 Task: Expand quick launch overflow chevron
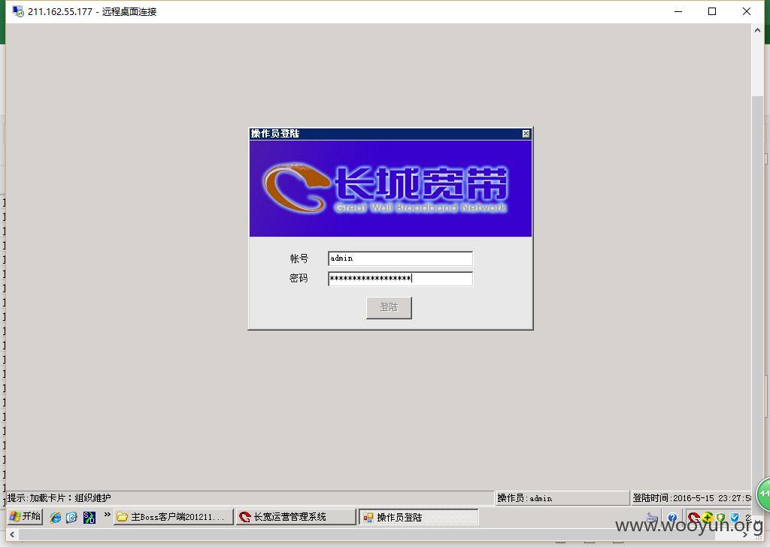[107, 514]
